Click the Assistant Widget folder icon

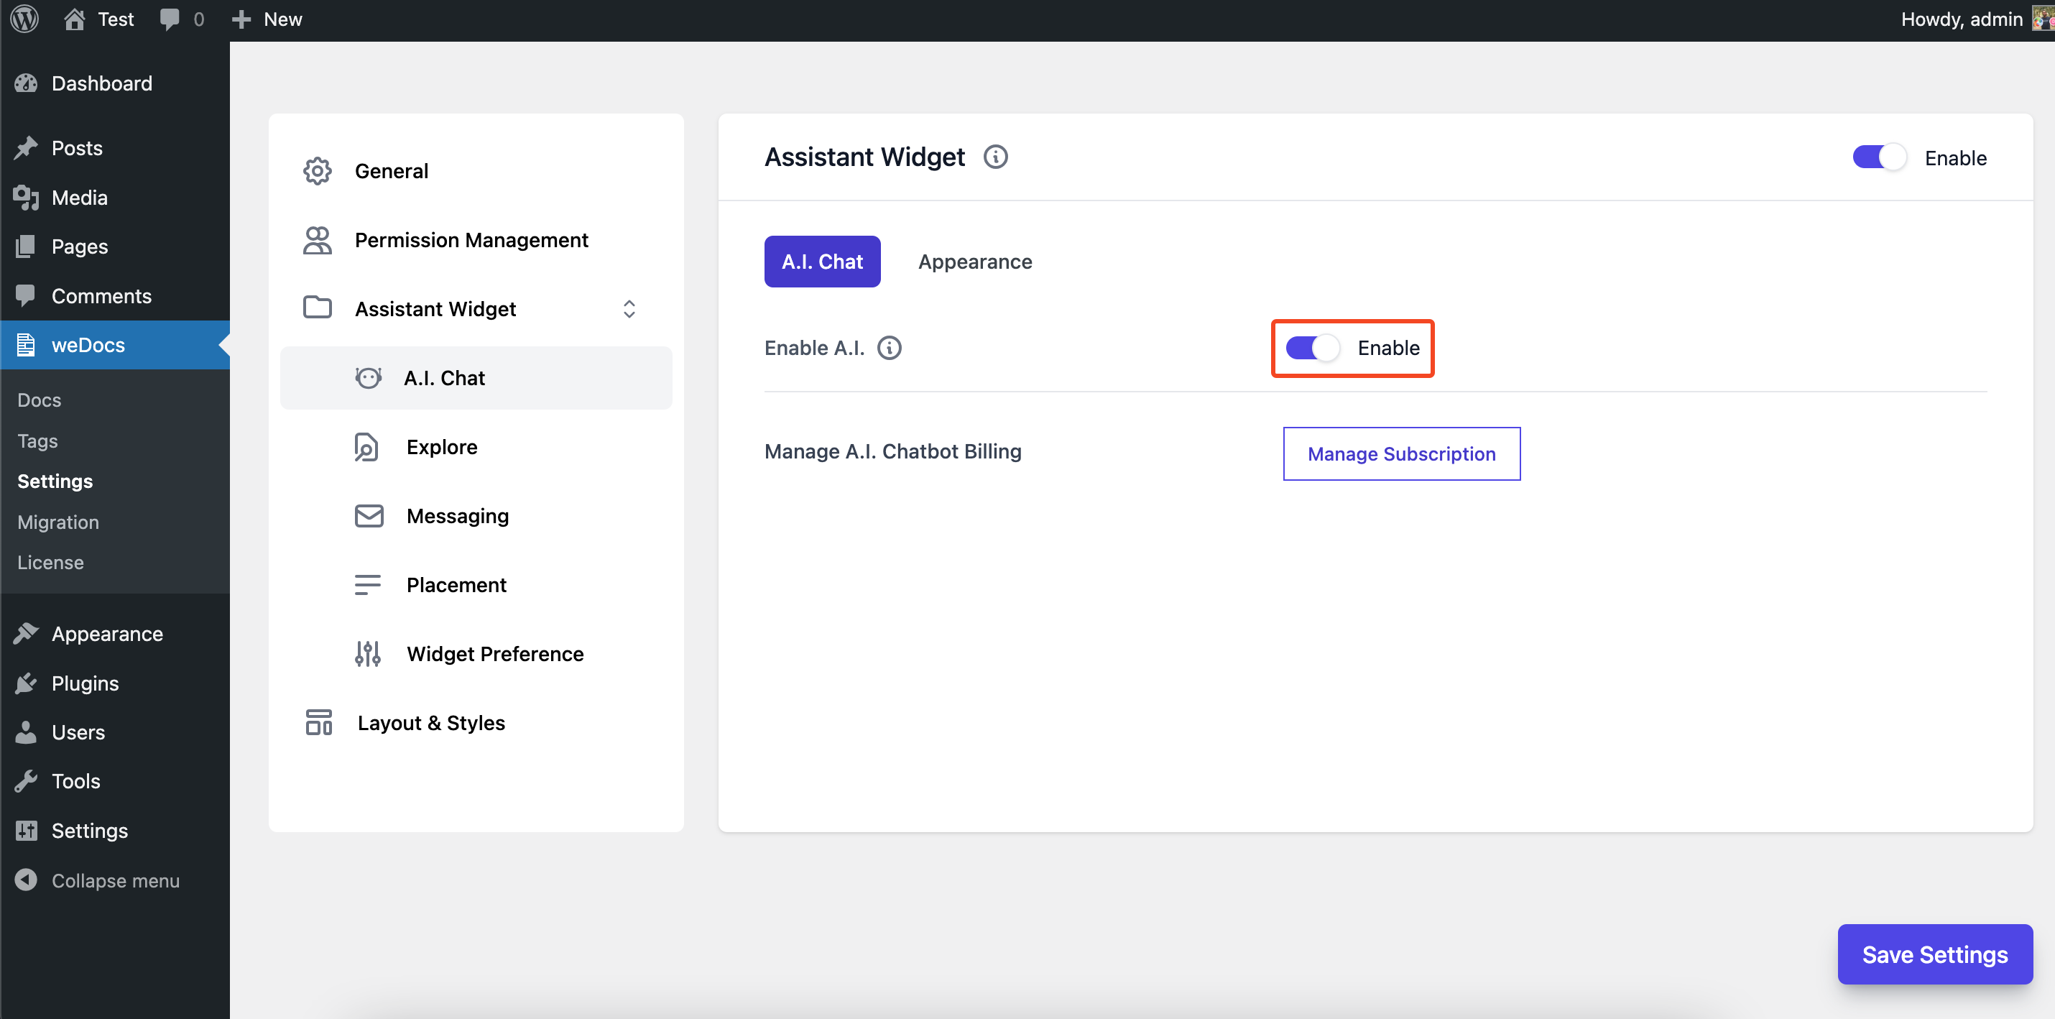pyautogui.click(x=318, y=306)
